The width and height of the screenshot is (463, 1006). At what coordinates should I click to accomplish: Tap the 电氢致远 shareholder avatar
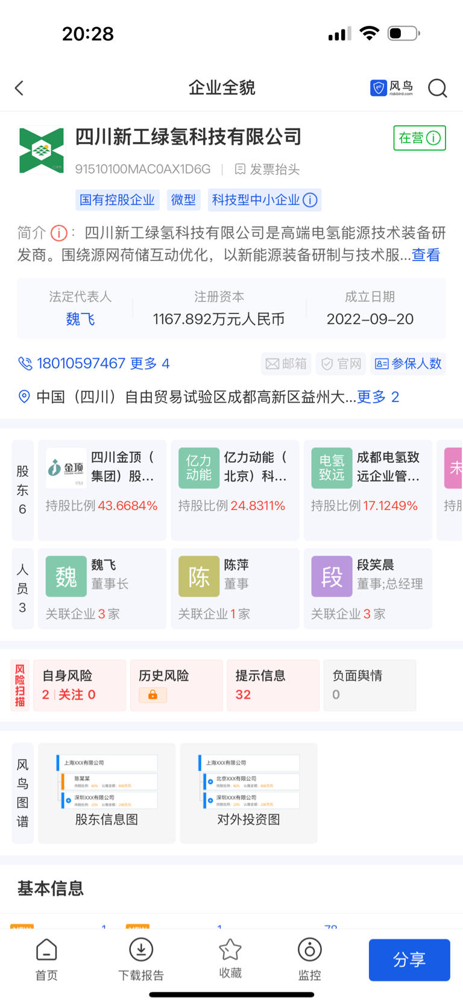(x=332, y=468)
